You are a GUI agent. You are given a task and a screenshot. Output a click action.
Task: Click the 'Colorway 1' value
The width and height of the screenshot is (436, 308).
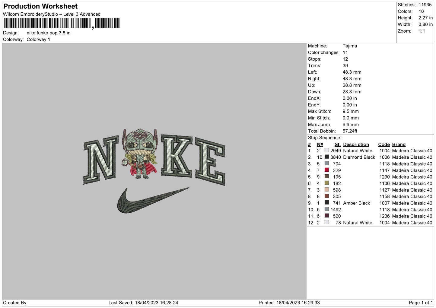point(38,40)
